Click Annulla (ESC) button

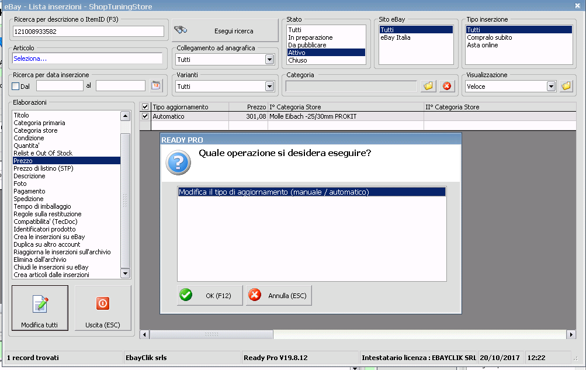(x=279, y=295)
